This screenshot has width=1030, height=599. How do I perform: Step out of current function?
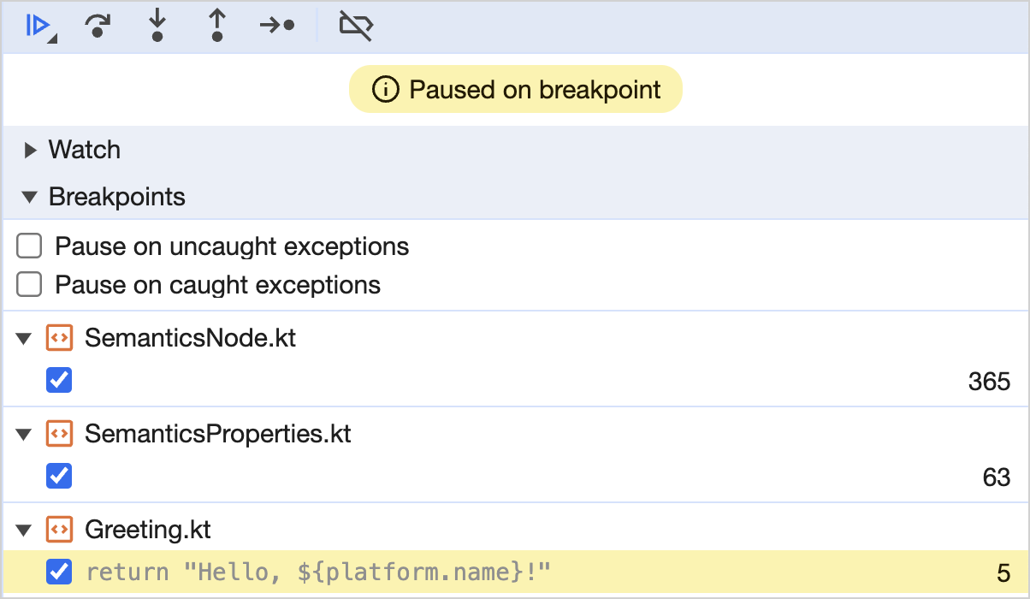click(217, 26)
